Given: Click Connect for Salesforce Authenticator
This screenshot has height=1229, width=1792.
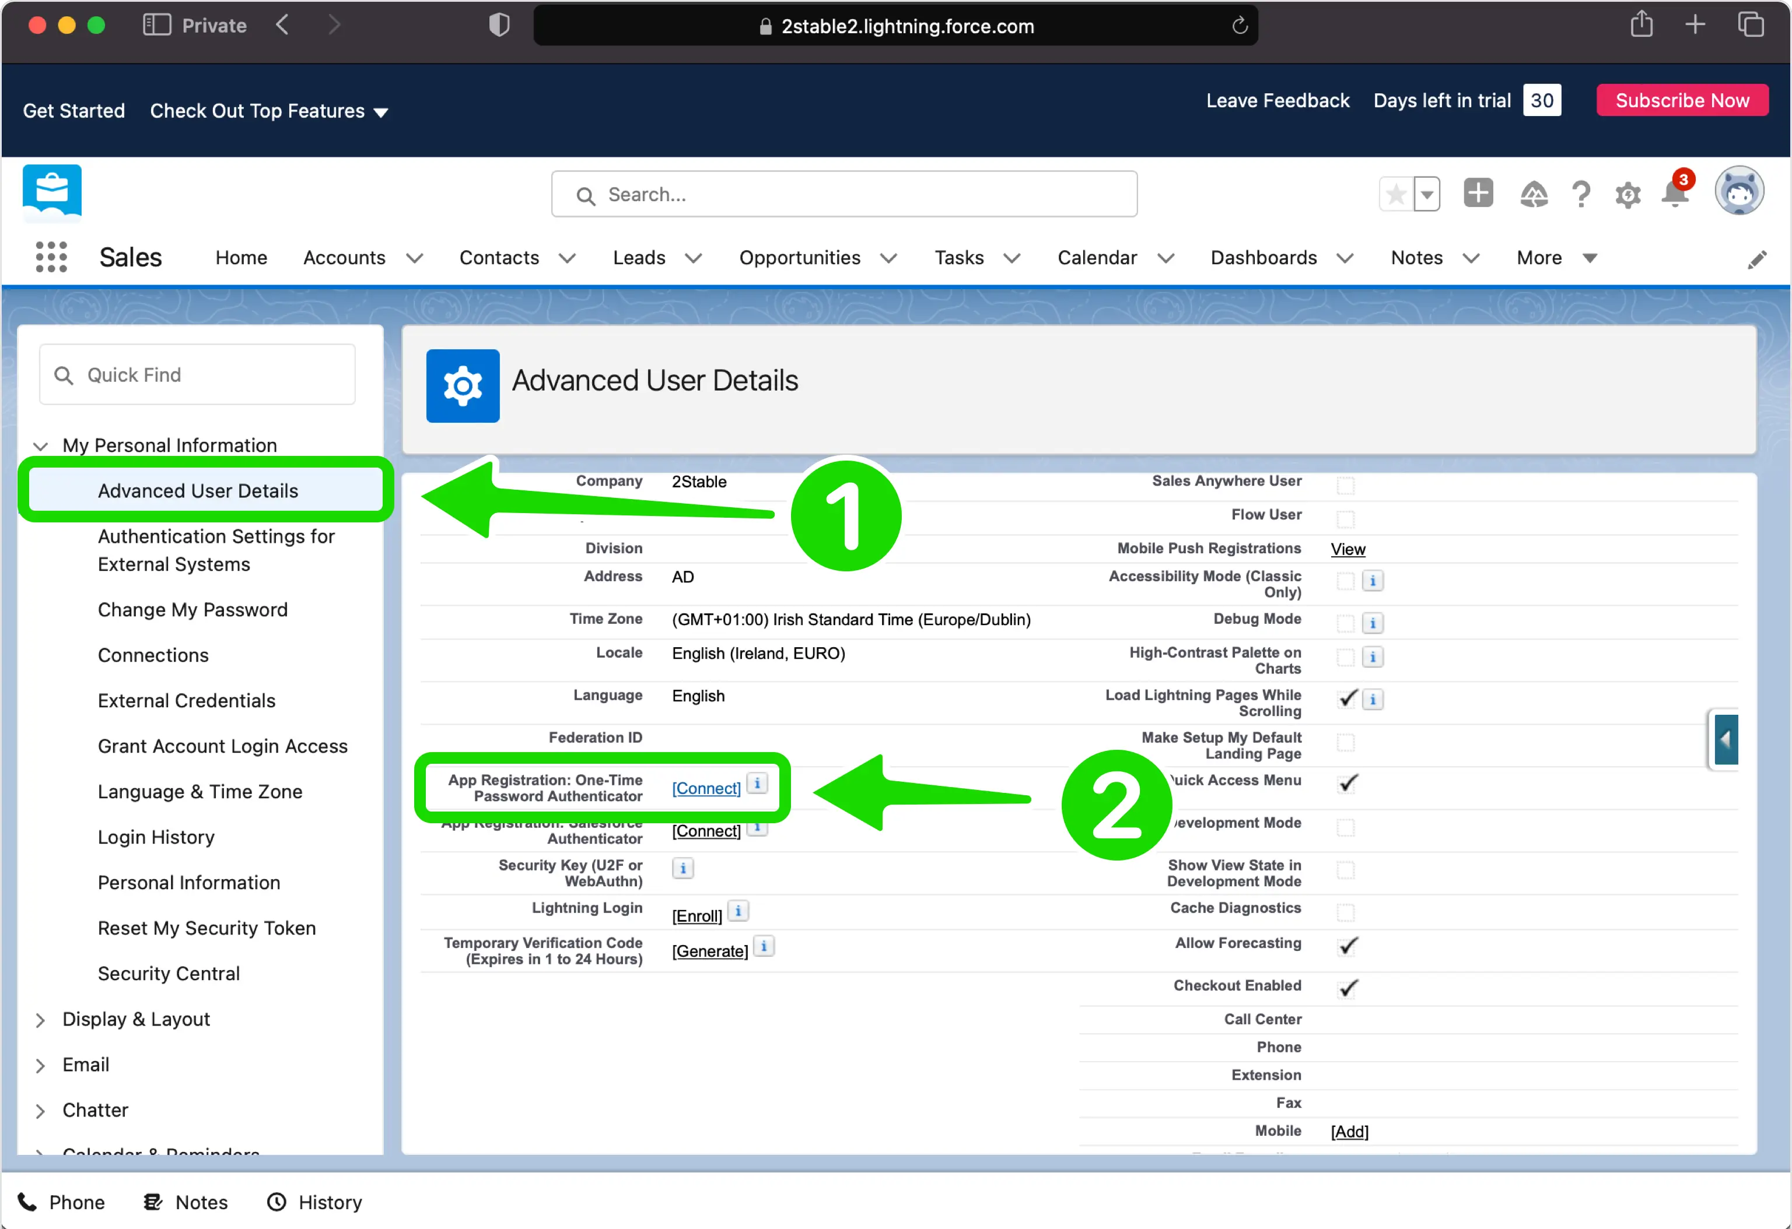Looking at the screenshot, I should click(706, 831).
